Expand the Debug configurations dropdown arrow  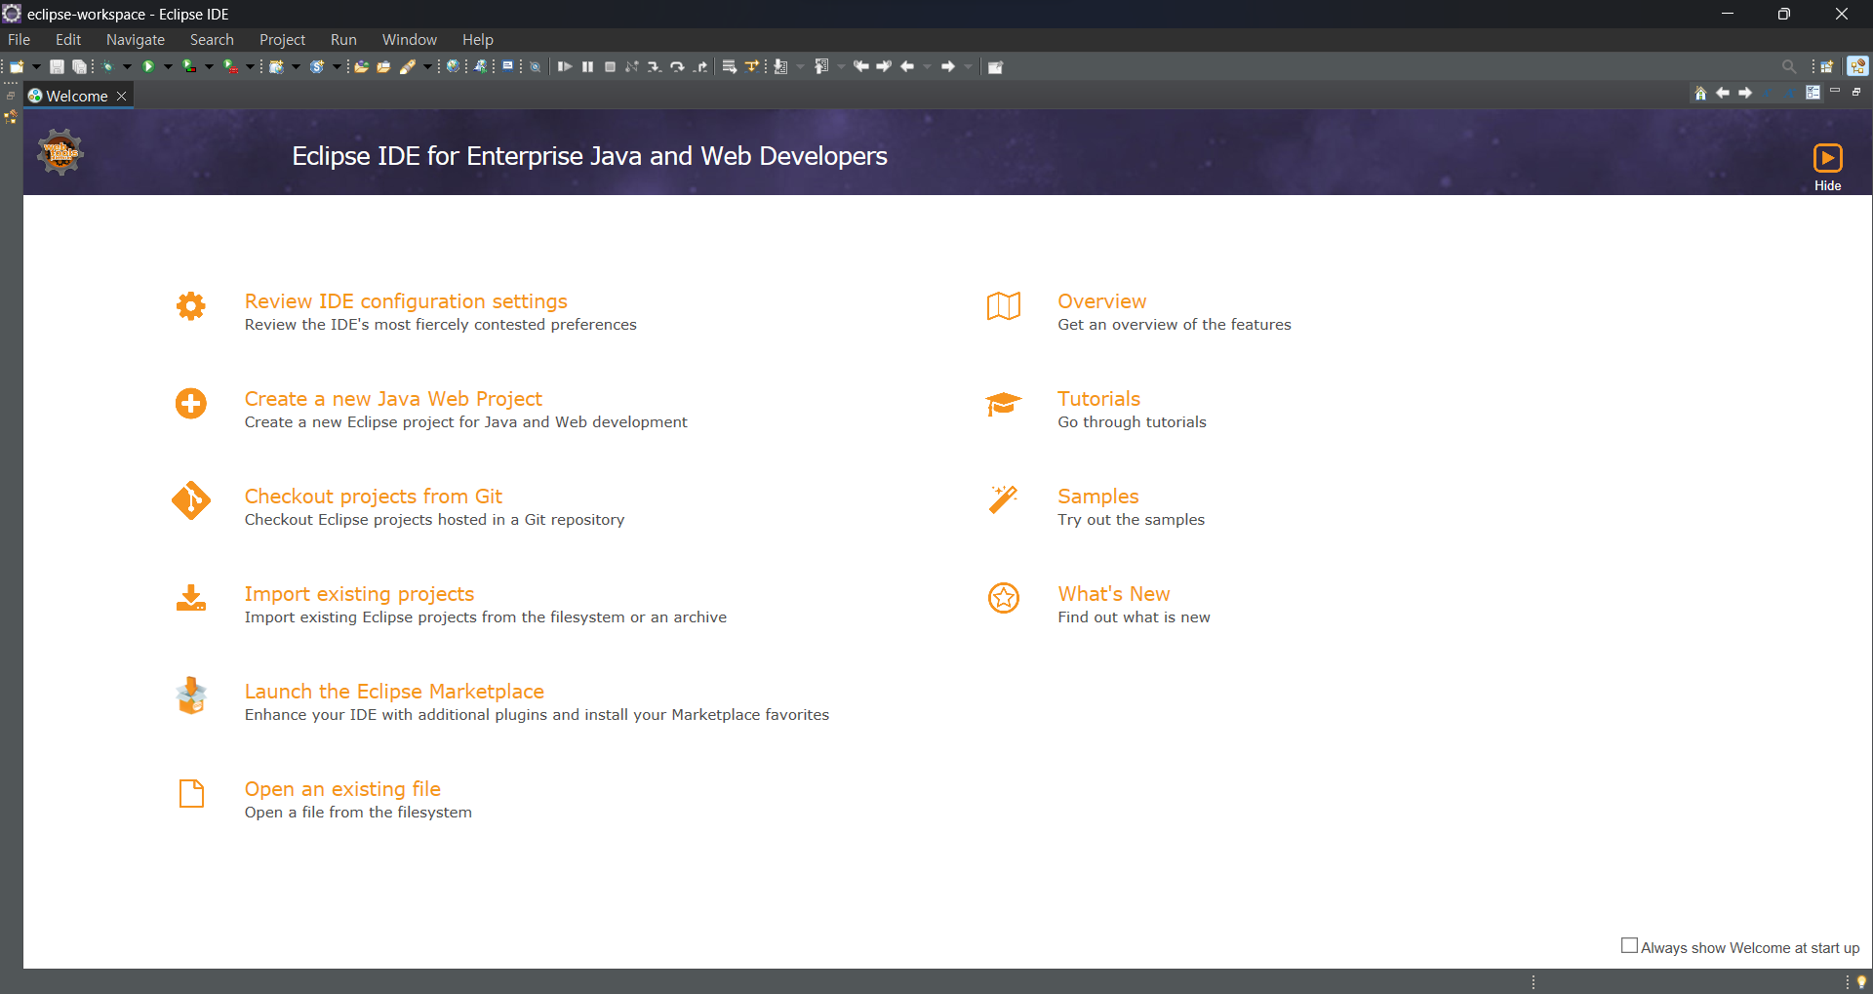tap(127, 66)
